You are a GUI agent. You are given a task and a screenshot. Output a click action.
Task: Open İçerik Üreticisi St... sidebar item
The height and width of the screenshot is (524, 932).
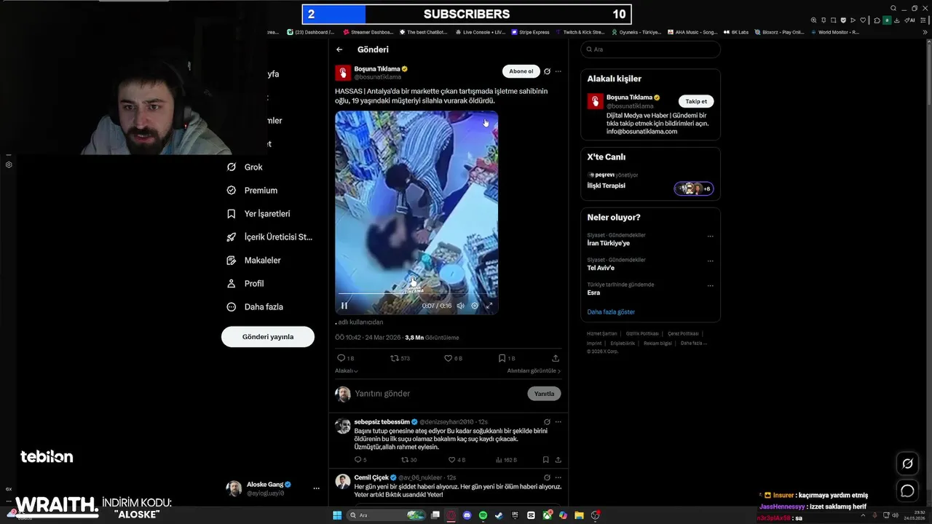pyautogui.click(x=269, y=237)
